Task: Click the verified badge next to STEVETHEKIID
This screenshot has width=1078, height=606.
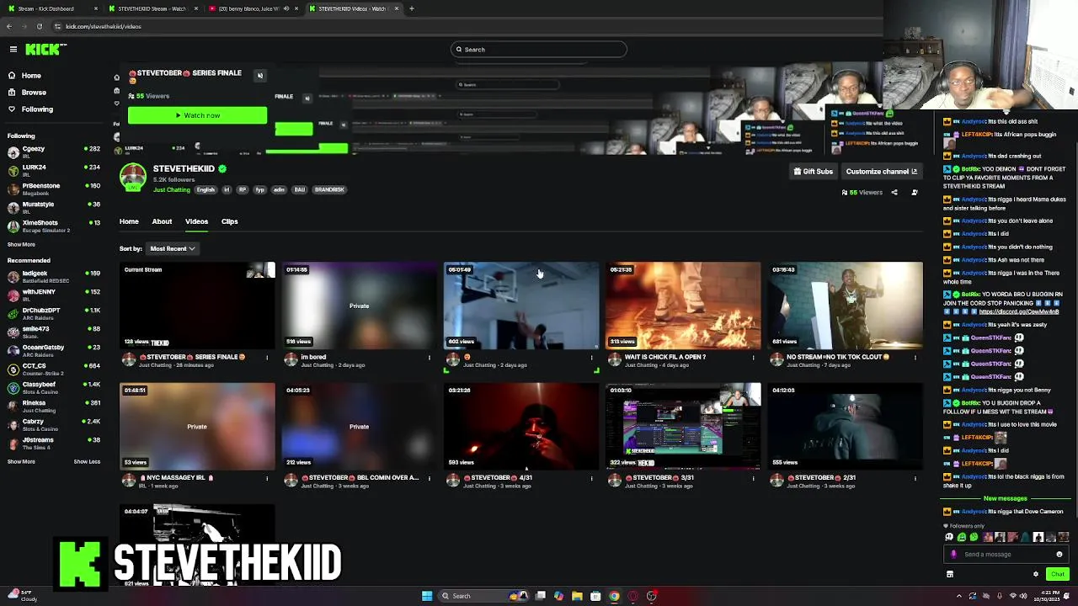Action: (x=222, y=169)
